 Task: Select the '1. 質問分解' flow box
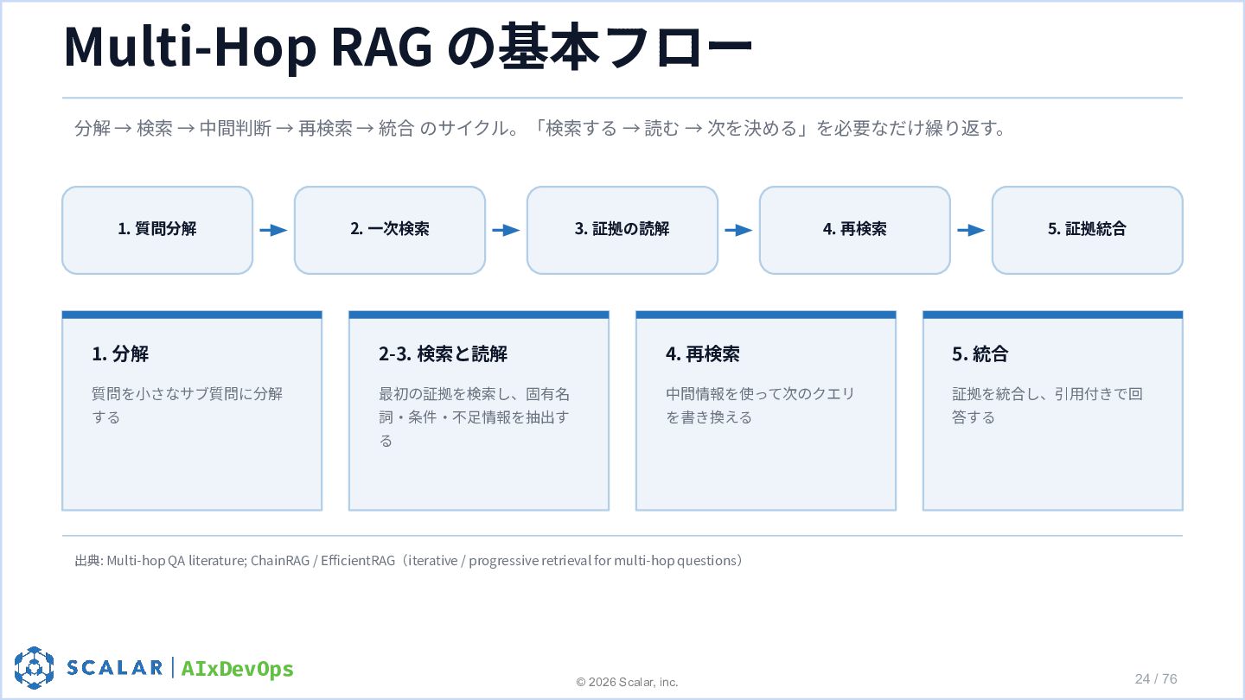[x=157, y=230]
